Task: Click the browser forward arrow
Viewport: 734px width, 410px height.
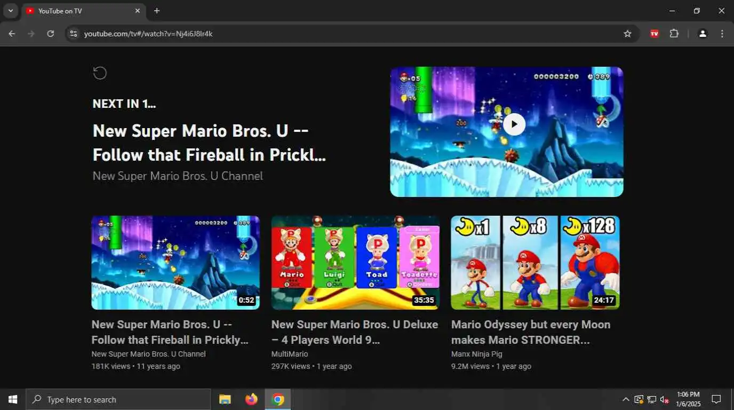Action: coord(31,34)
